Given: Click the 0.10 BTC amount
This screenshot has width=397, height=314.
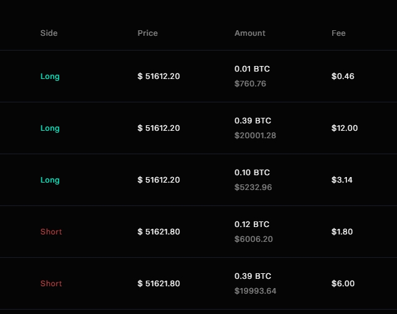Looking at the screenshot, I should [x=252, y=173].
